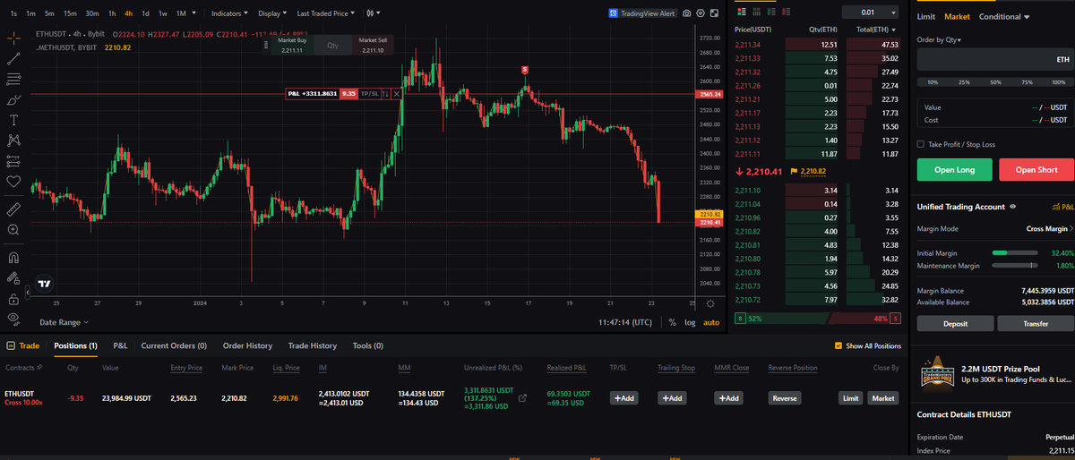Select the trend line drawing tool
The width and height of the screenshot is (1075, 460).
pos(13,58)
